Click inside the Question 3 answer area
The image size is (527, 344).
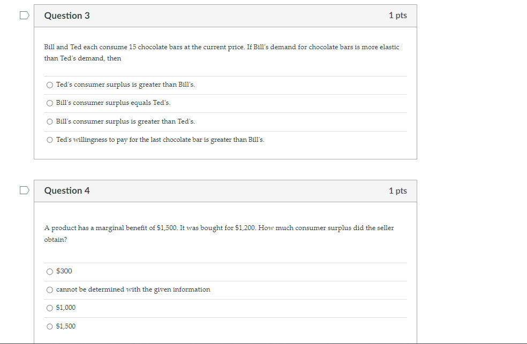[225, 112]
